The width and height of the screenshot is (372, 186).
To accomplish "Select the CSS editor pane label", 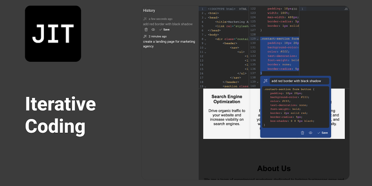I will coord(295,9).
